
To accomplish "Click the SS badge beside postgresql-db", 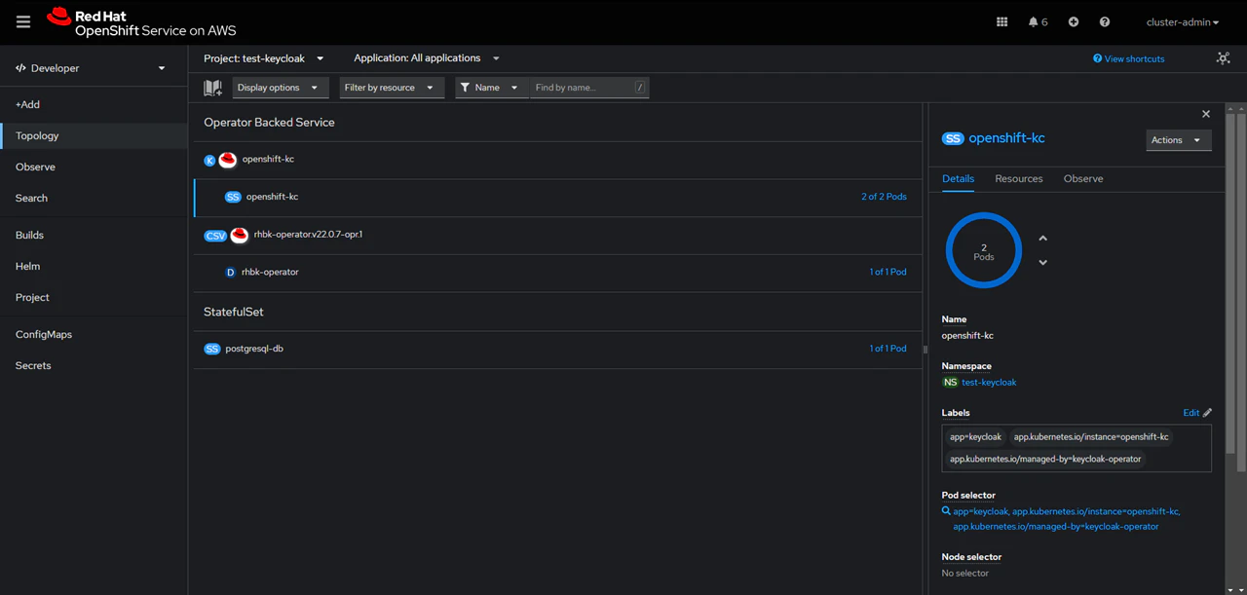I will tap(211, 349).
